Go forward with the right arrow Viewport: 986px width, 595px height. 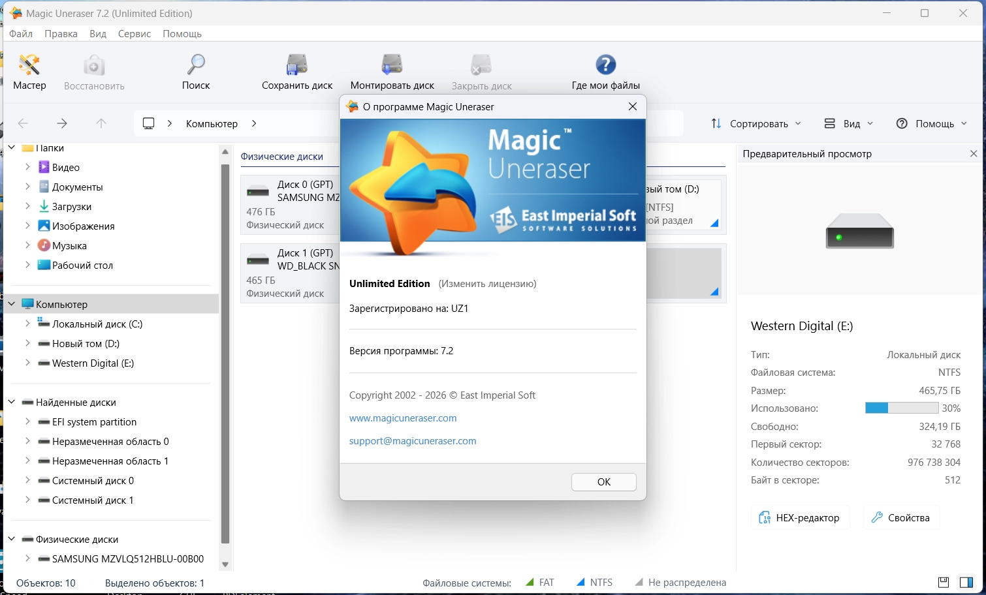pyautogui.click(x=62, y=123)
